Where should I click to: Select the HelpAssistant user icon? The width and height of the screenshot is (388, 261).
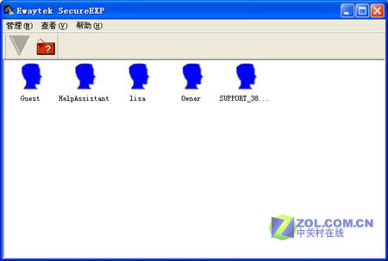tap(85, 76)
